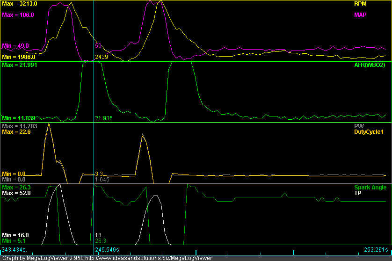Click the Max = 11.783 PW value
This screenshot has height=261, width=392.
20,126
